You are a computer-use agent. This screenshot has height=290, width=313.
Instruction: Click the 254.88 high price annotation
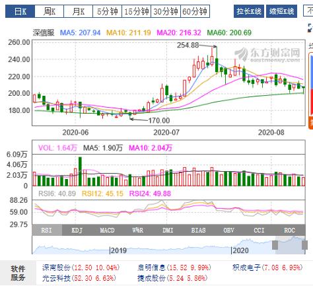pos(188,45)
